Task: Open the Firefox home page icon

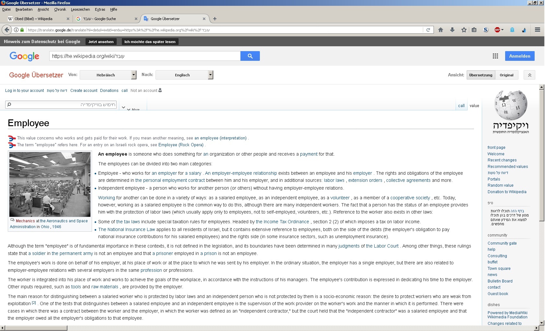Action: click(440, 30)
